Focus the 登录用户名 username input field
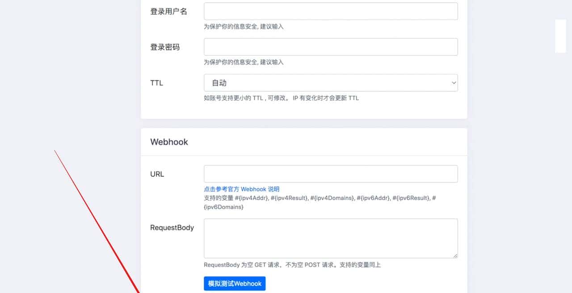Image resolution: width=572 pixels, height=293 pixels. (x=331, y=11)
